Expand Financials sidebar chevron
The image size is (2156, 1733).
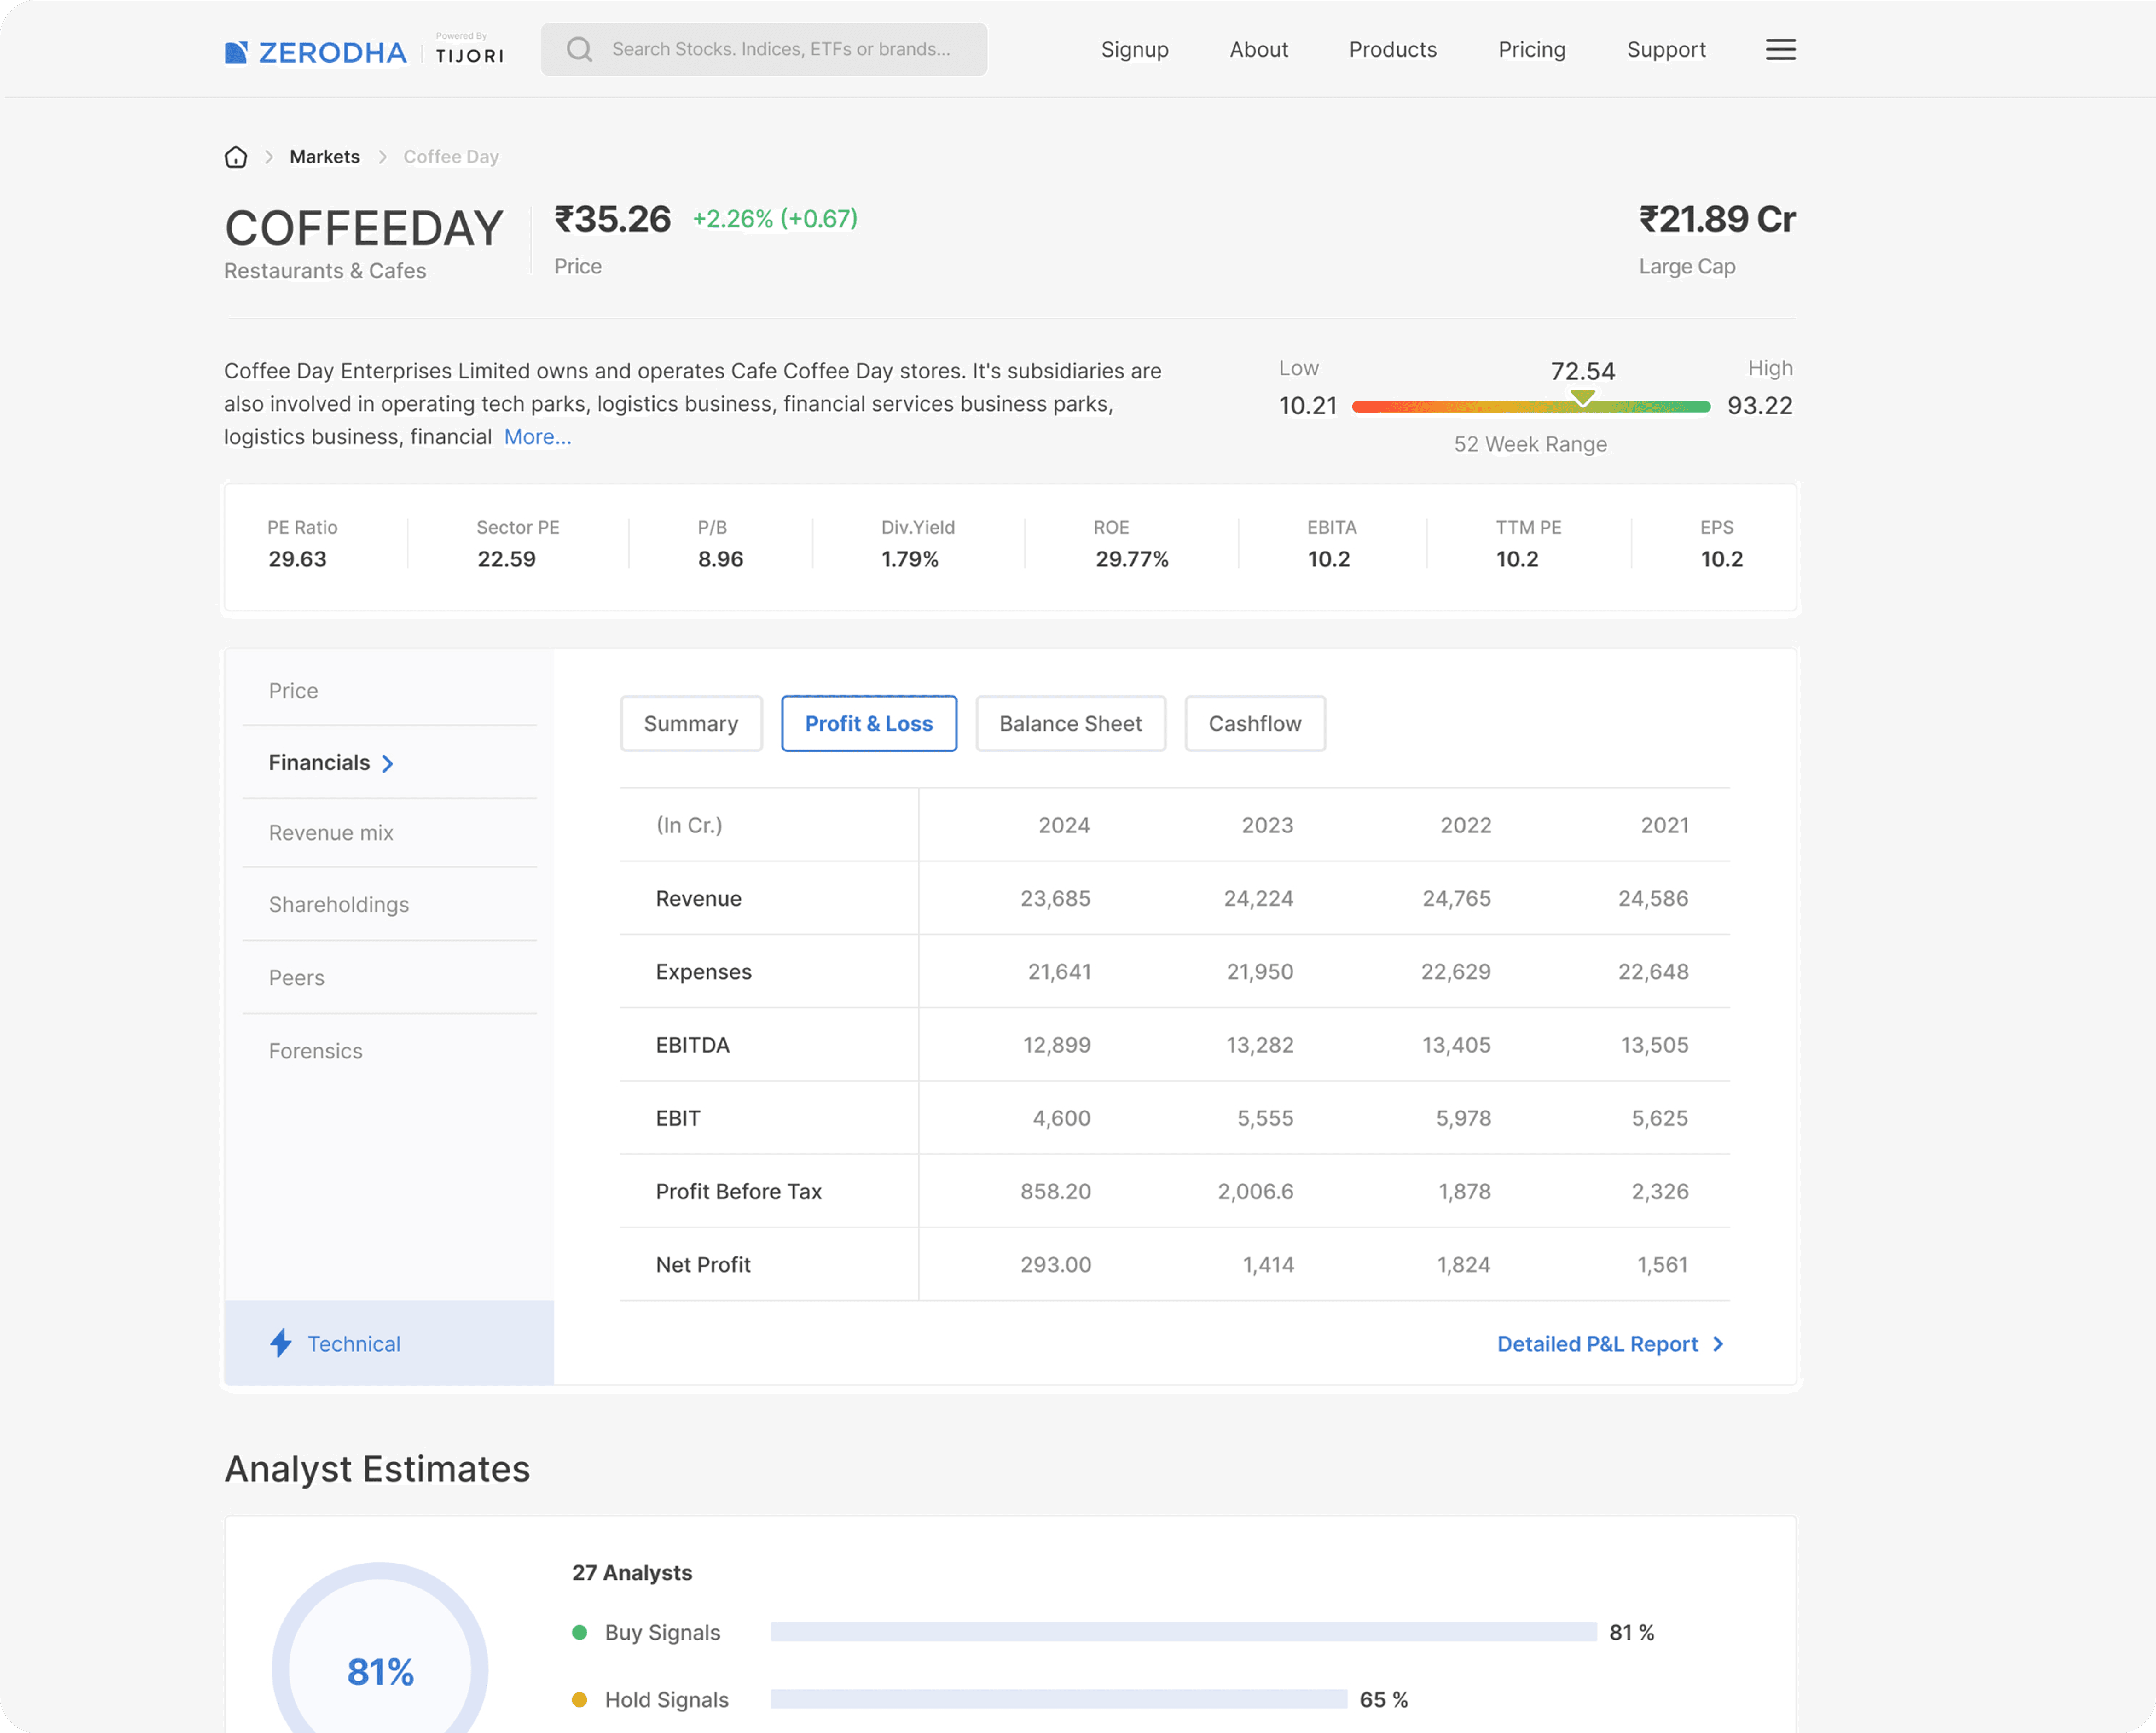pos(388,764)
